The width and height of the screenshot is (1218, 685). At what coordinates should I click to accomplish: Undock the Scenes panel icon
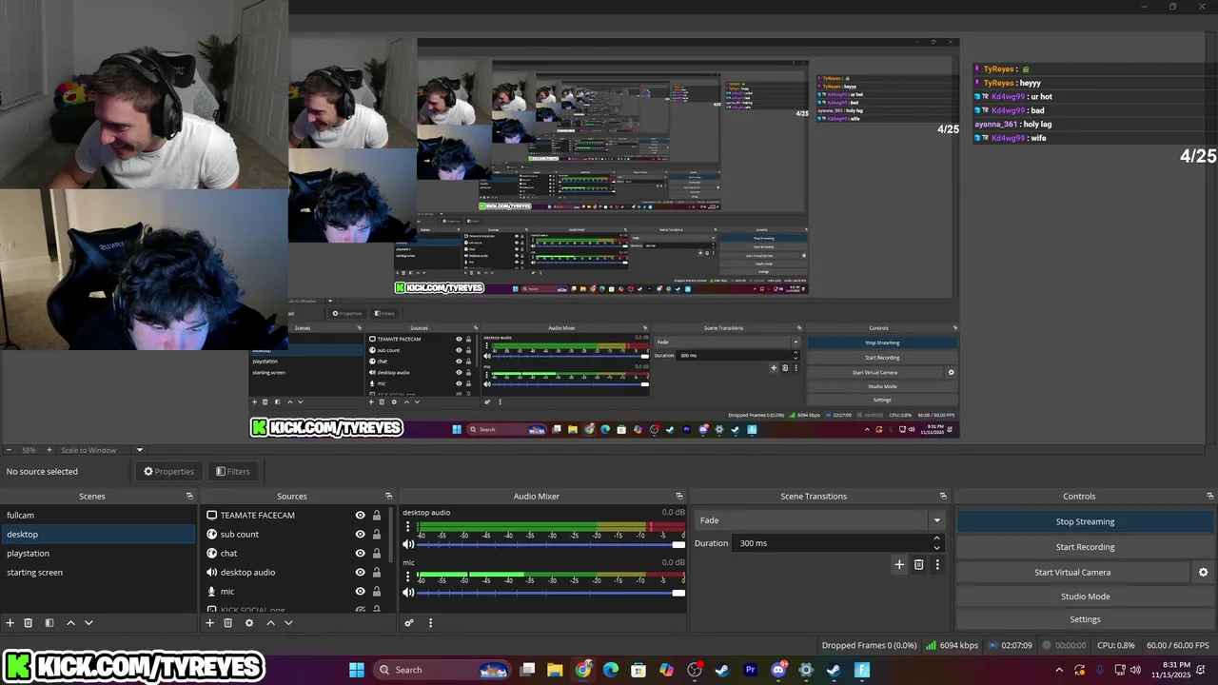click(189, 496)
